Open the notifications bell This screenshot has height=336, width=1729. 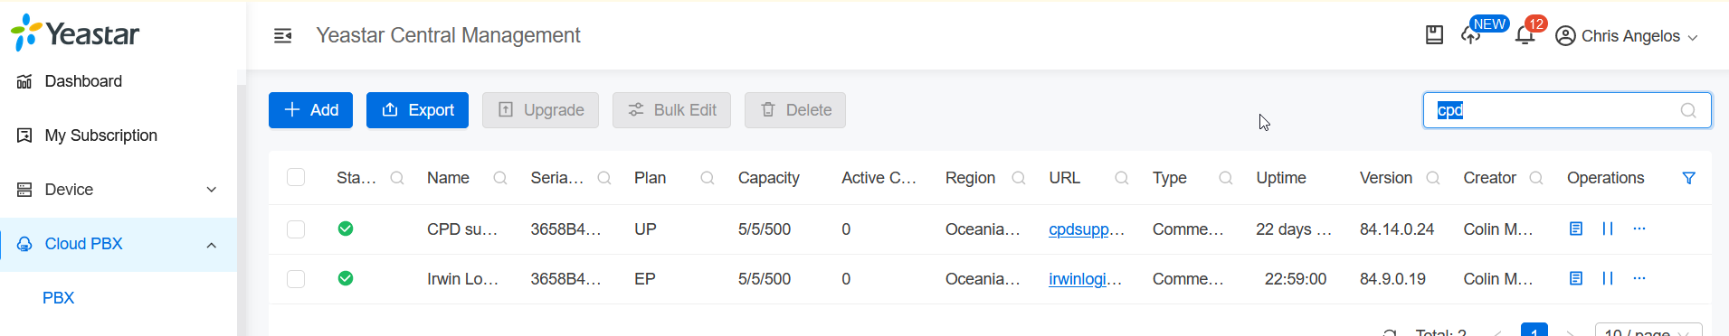tap(1525, 35)
